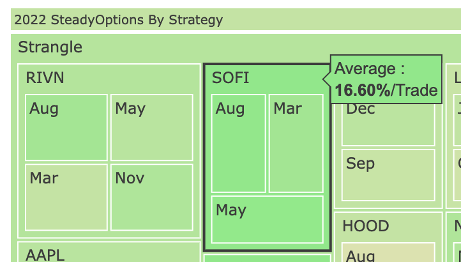Screen dimensions: 461x262
Task: Click the Aug cell under HOOD
Action: tap(388, 252)
